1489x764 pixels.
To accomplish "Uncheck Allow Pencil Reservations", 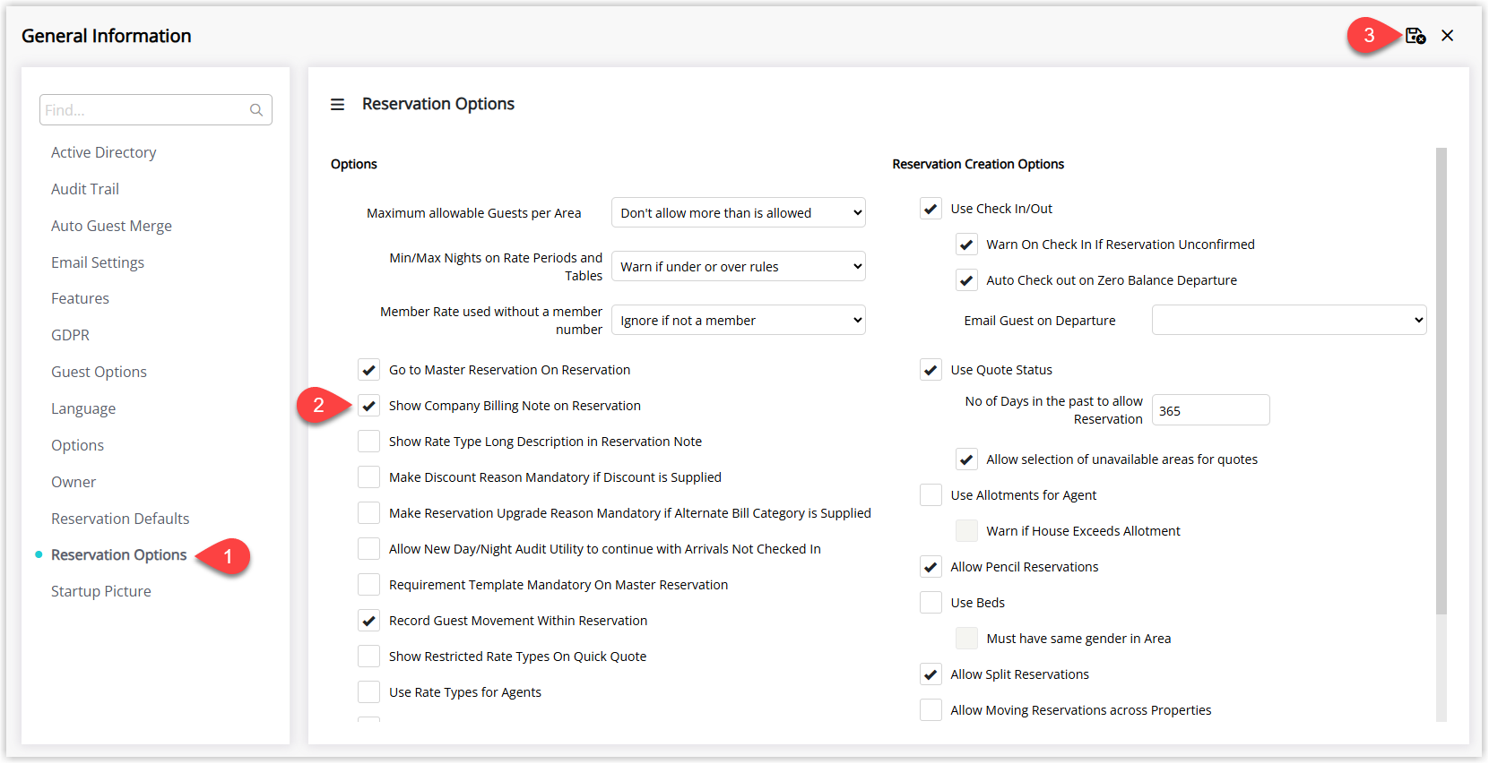I will [x=931, y=567].
